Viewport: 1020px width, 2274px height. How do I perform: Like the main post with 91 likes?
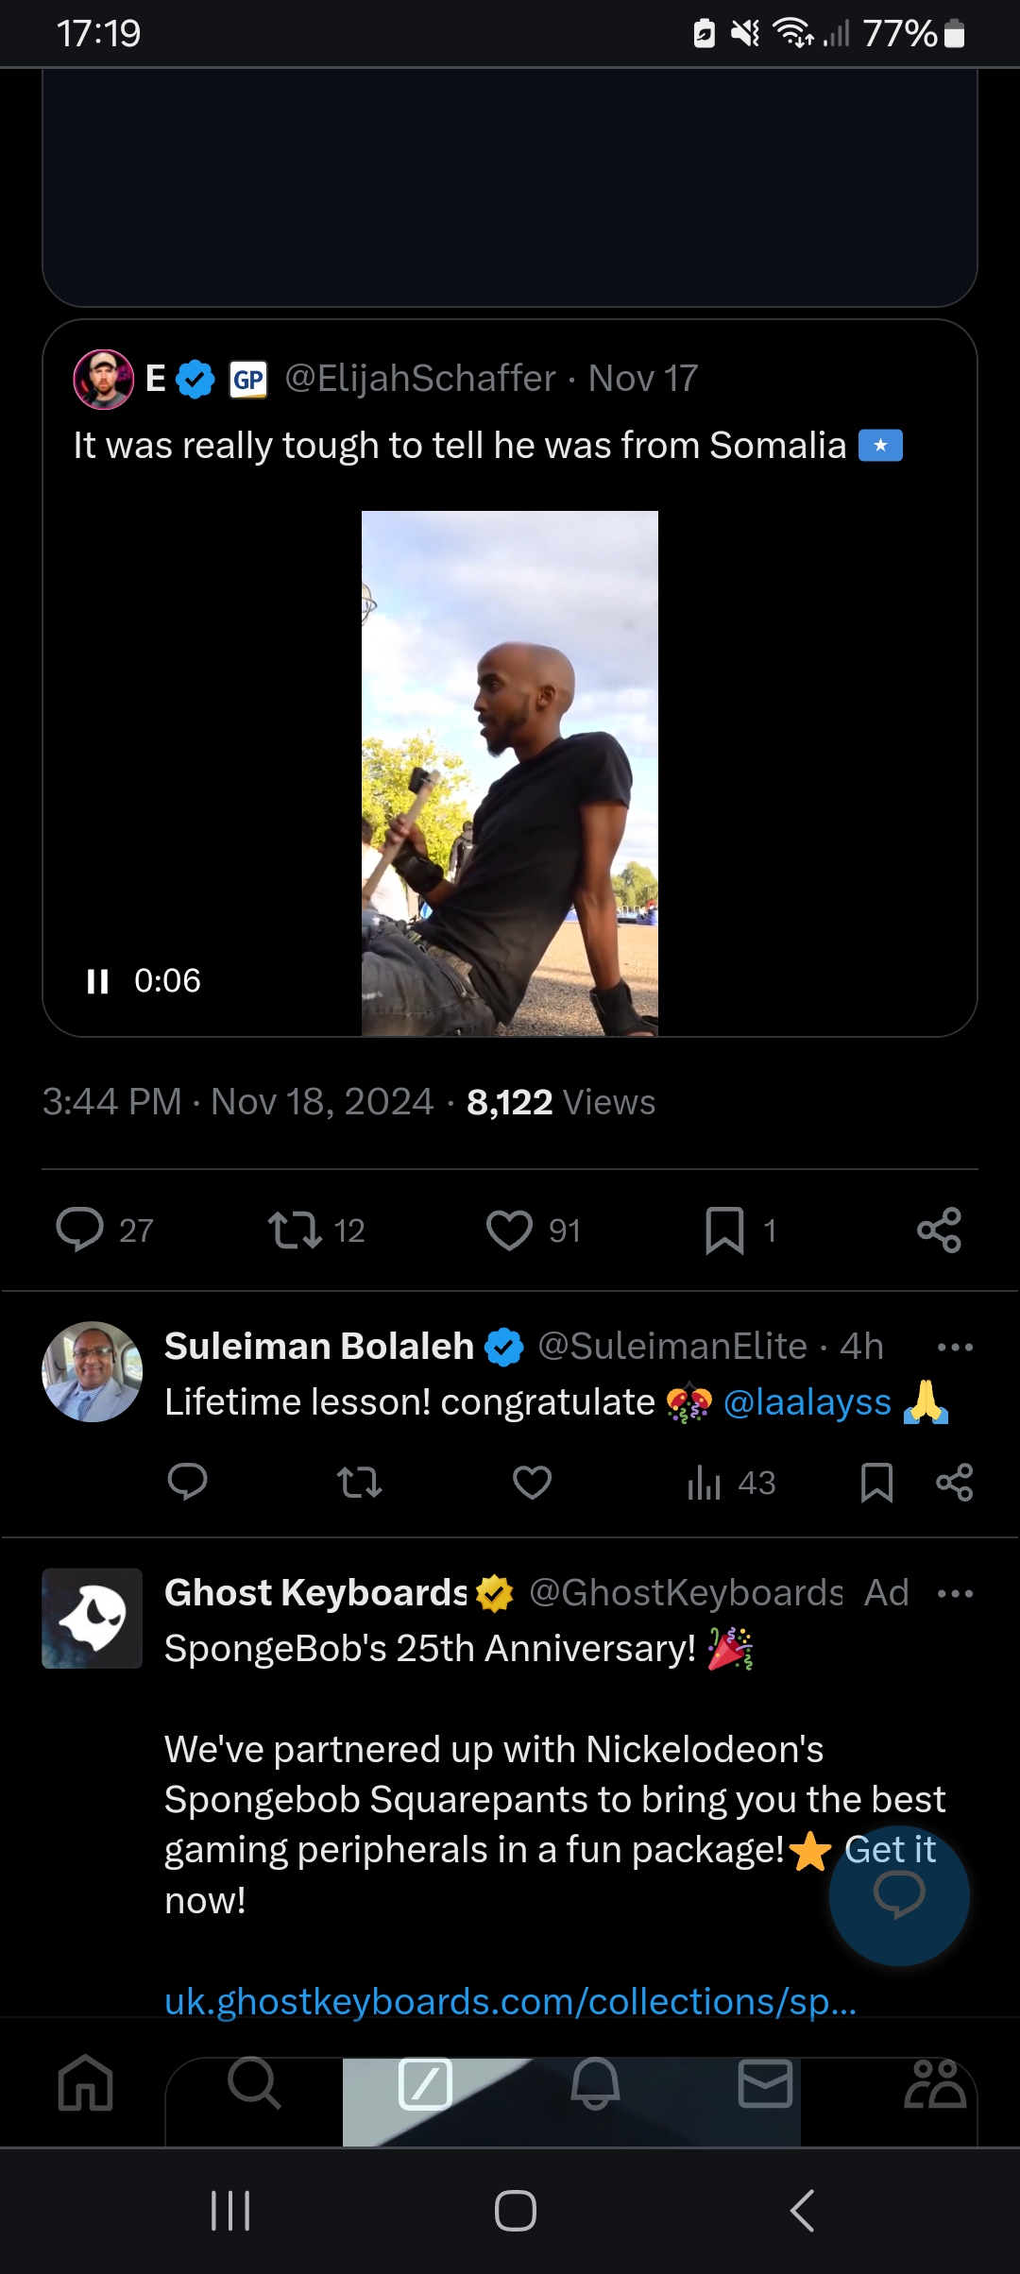click(x=509, y=1230)
